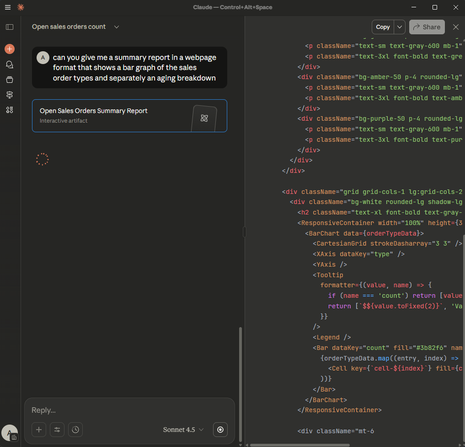Share the artifact
The width and height of the screenshot is (465, 447).
pos(427,27)
